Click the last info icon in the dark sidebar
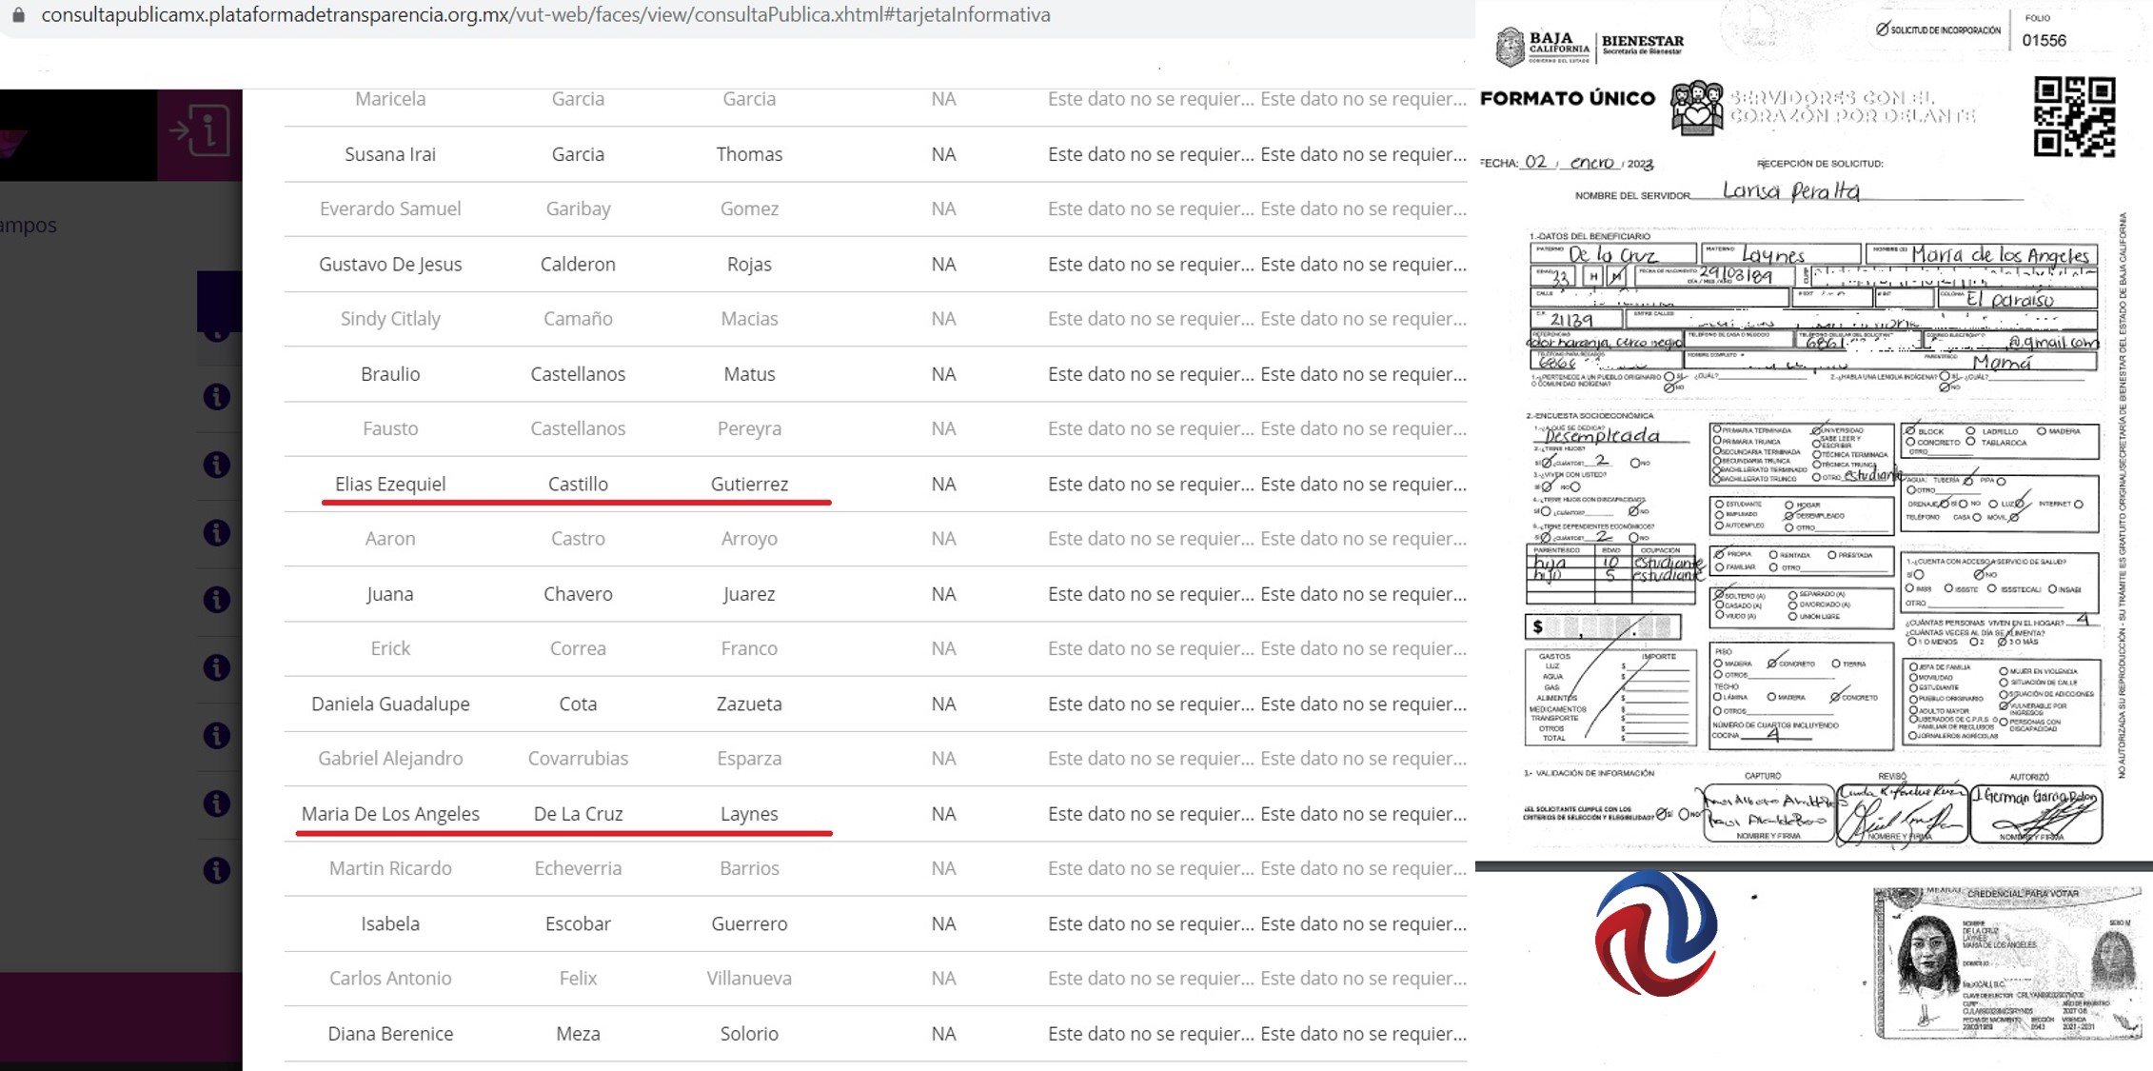This screenshot has height=1071, width=2153. 217,870
